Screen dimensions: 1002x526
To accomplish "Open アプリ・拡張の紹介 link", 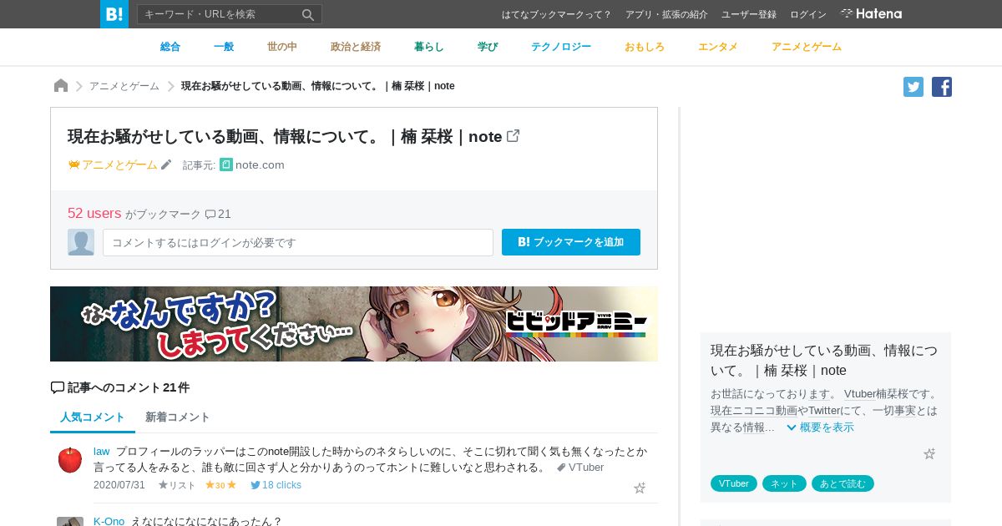I will (666, 15).
